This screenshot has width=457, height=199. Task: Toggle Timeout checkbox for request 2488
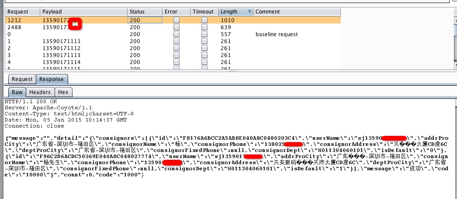coord(204,27)
